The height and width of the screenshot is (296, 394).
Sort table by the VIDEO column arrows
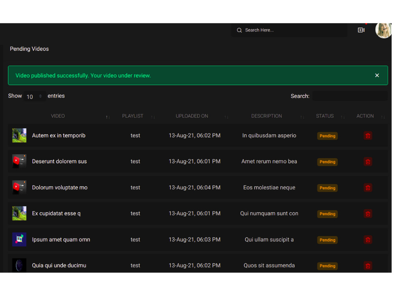tap(108, 117)
